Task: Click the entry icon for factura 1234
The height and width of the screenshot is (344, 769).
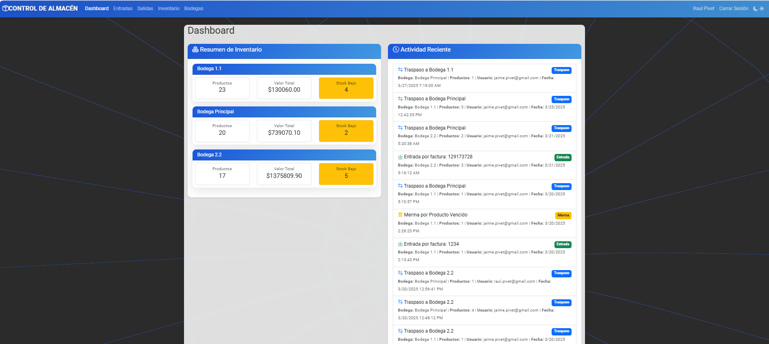Action: tap(400, 244)
